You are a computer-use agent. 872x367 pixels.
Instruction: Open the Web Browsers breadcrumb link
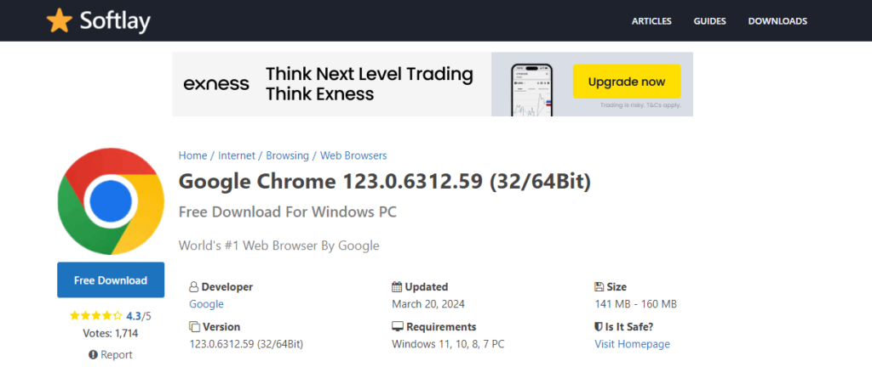[x=353, y=155]
